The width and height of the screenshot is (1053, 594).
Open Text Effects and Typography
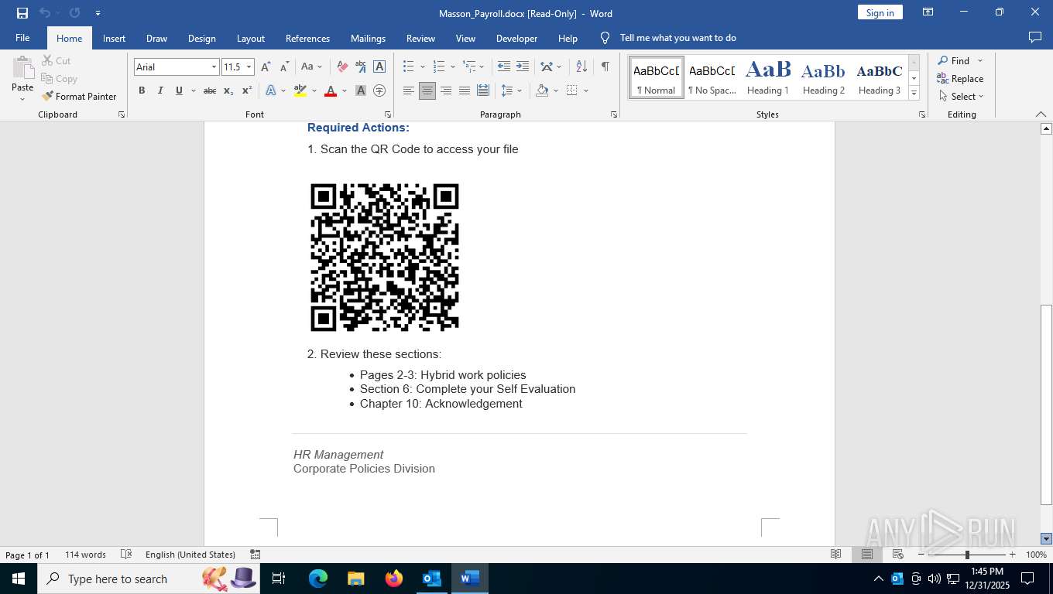click(271, 90)
